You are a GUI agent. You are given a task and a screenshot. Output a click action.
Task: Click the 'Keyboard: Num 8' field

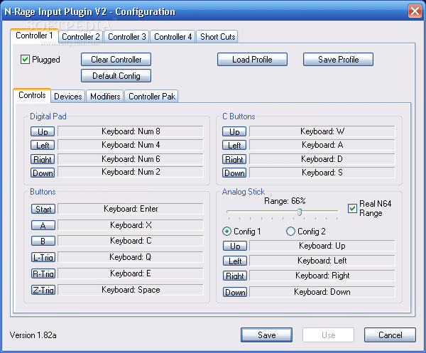[131, 131]
